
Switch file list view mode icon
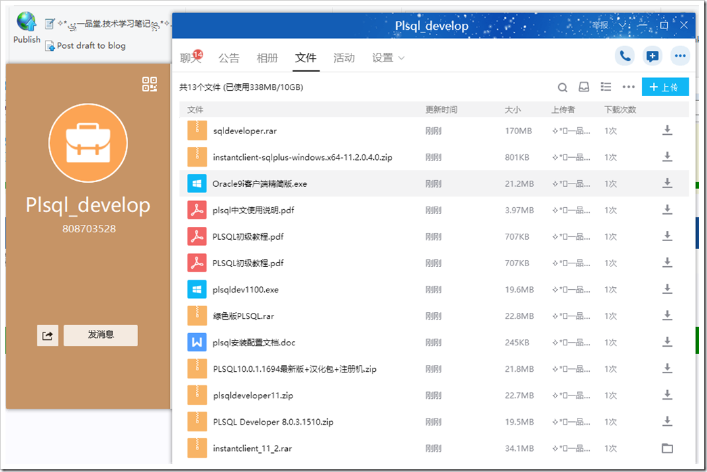(606, 87)
